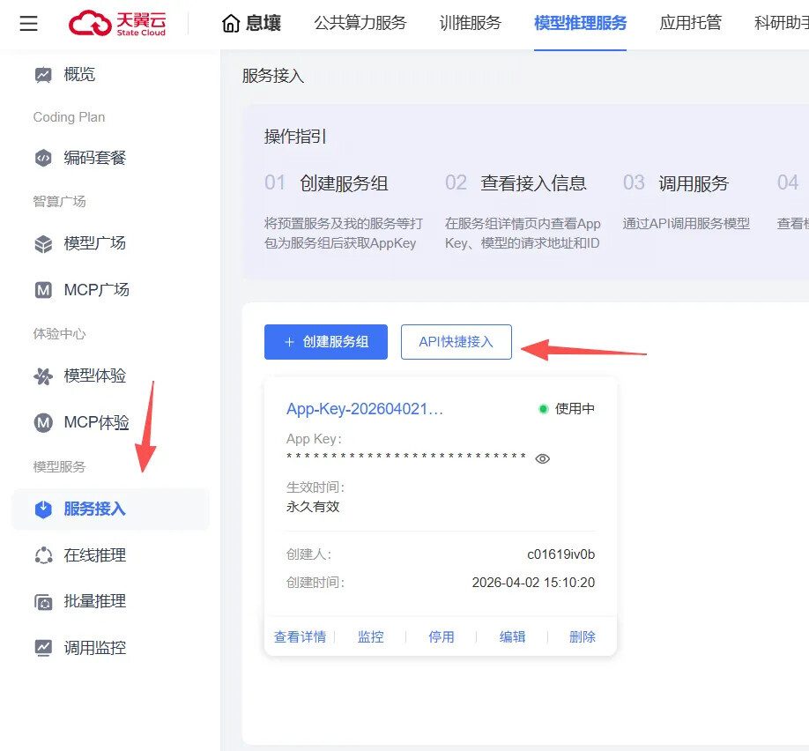Reveal the App Key with eye icon
This screenshot has width=809, height=751.
[x=543, y=458]
